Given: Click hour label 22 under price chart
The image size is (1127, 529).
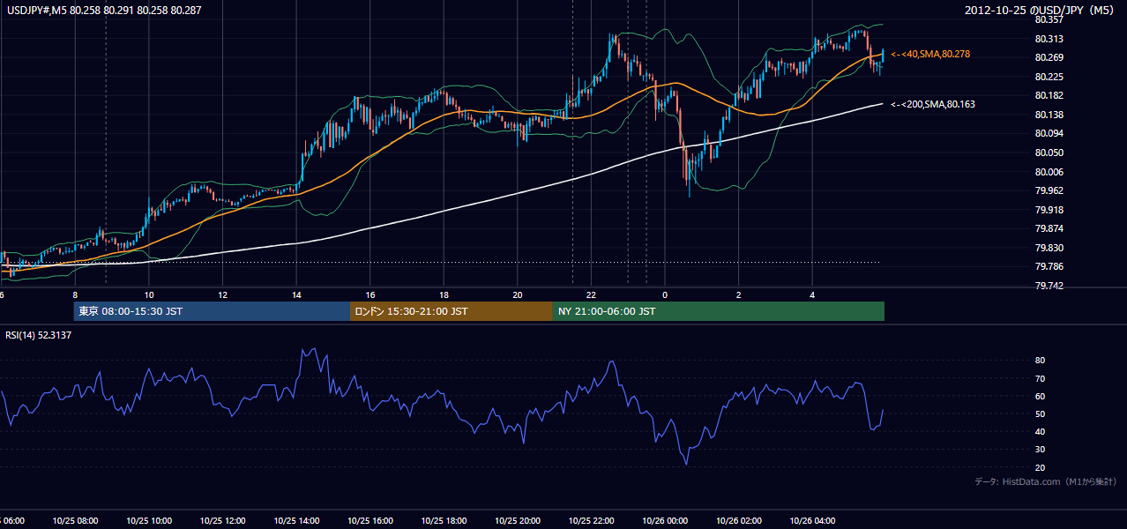Looking at the screenshot, I should point(591,295).
